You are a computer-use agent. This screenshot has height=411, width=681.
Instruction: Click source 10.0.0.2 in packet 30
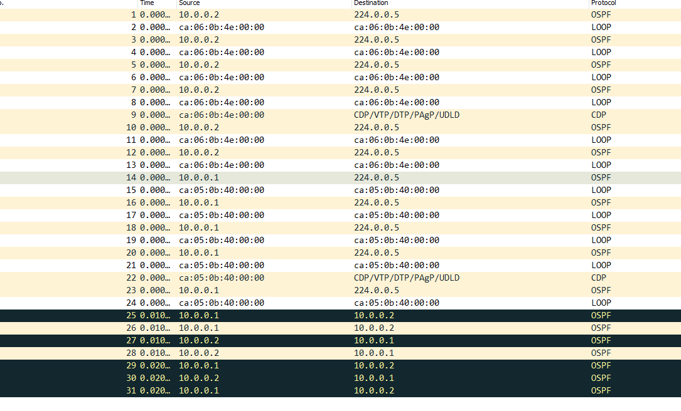tap(199, 379)
